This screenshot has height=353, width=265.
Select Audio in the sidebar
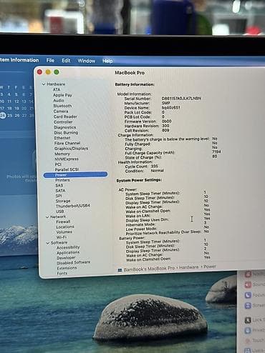coord(59,100)
